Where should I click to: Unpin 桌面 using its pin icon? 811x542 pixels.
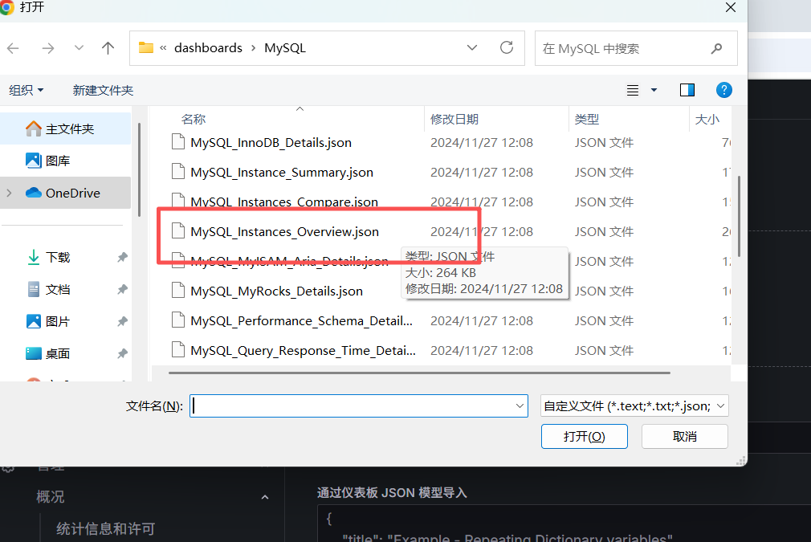[122, 353]
